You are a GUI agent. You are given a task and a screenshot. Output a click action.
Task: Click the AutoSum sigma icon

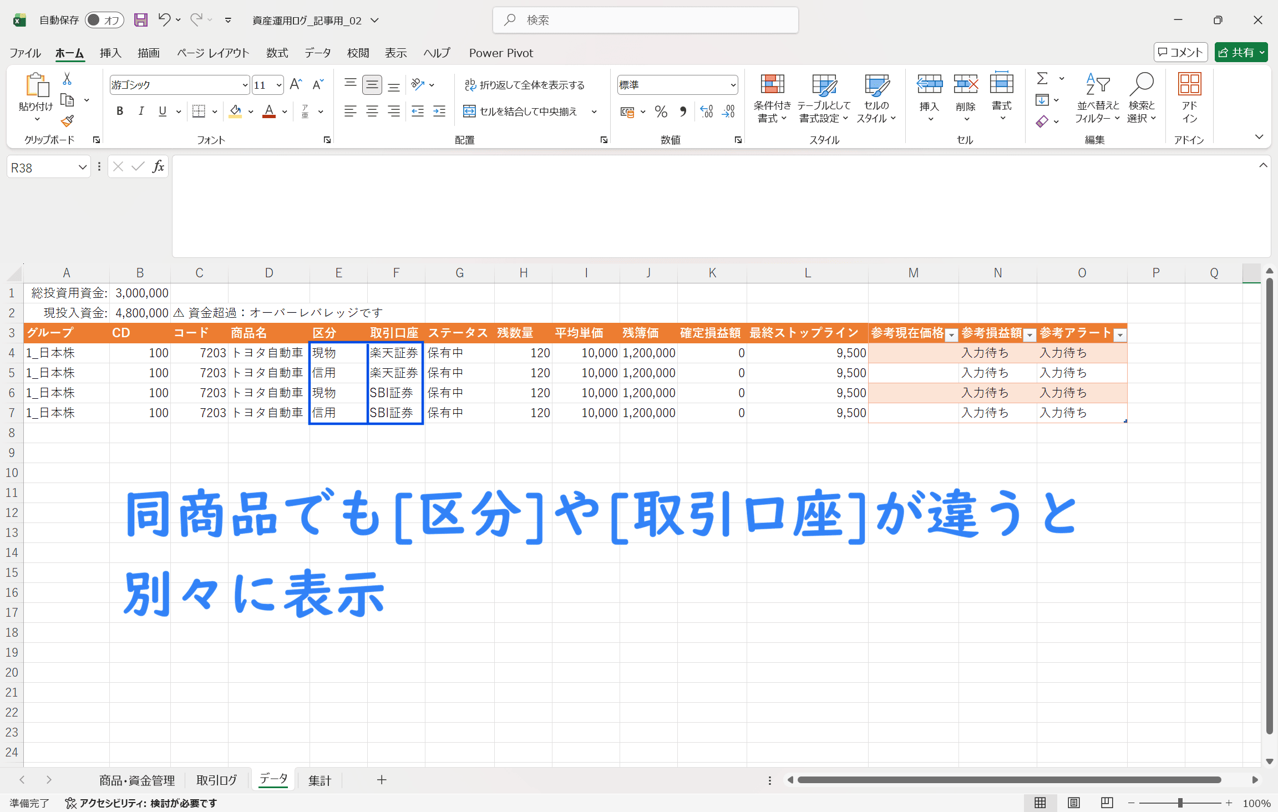(x=1042, y=79)
